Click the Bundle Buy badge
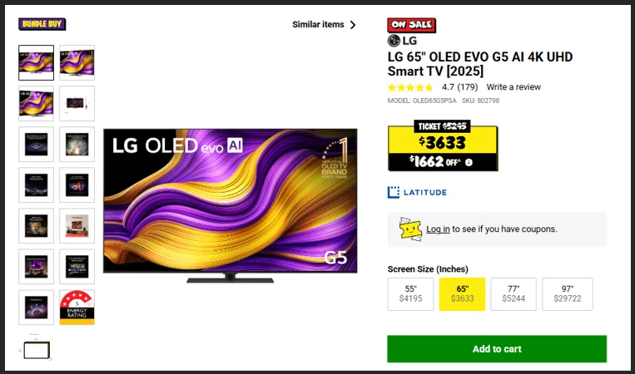 (x=42, y=24)
